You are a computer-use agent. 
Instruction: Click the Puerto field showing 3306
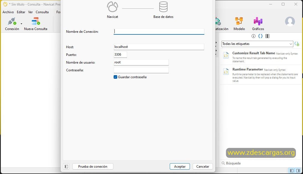pyautogui.click(x=120, y=55)
